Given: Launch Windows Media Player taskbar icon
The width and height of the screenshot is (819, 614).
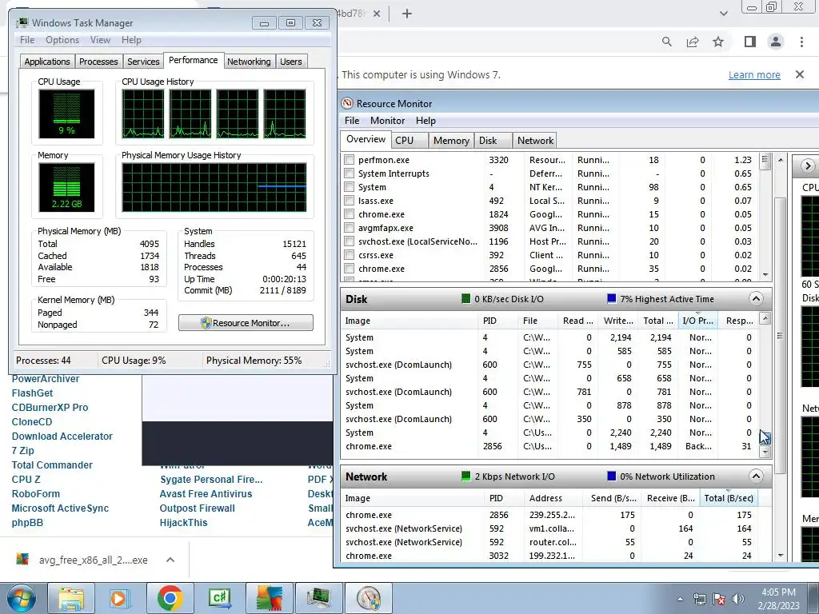Looking at the screenshot, I should point(120,598).
